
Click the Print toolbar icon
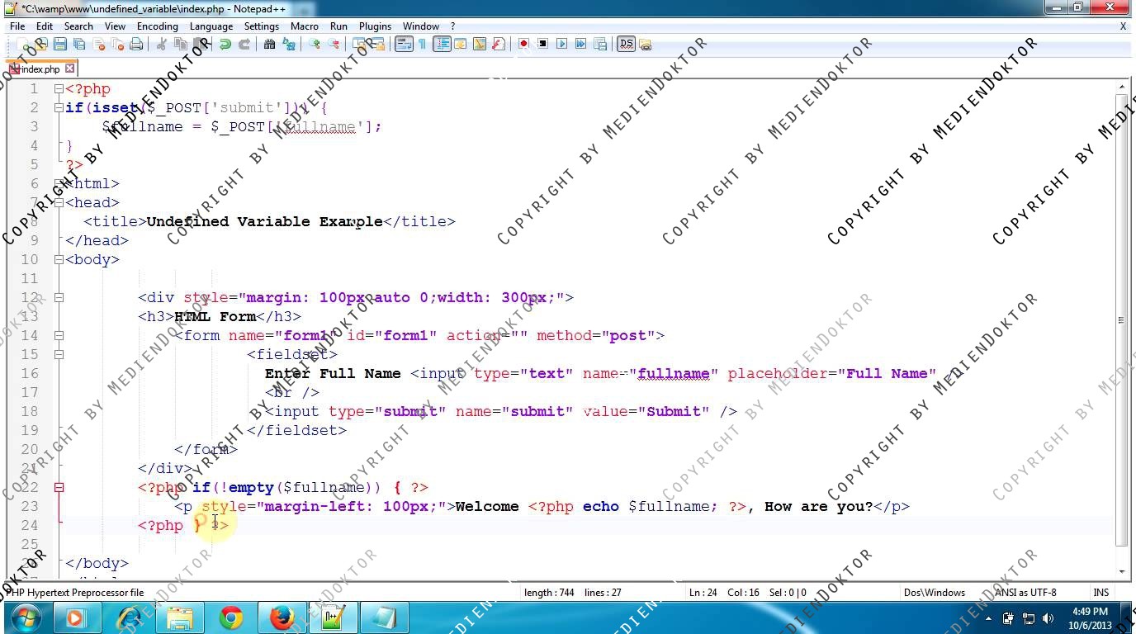tap(136, 45)
